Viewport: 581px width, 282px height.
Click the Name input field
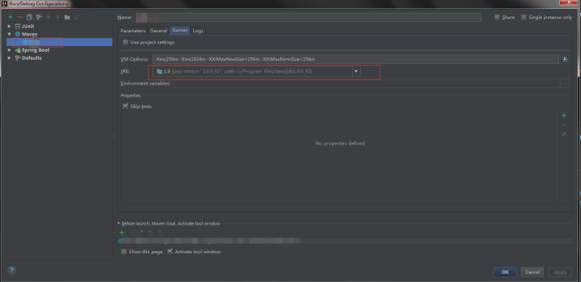click(308, 17)
